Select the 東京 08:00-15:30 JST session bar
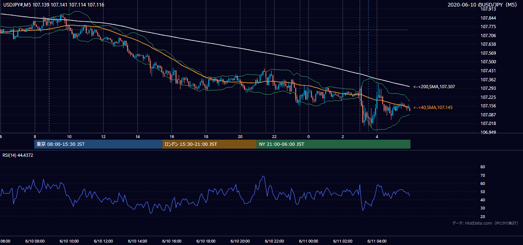 (x=98, y=144)
